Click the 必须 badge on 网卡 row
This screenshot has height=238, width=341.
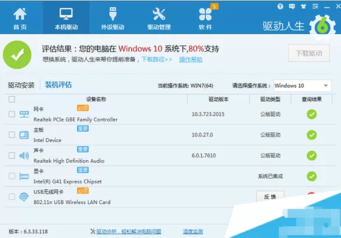[82, 108]
